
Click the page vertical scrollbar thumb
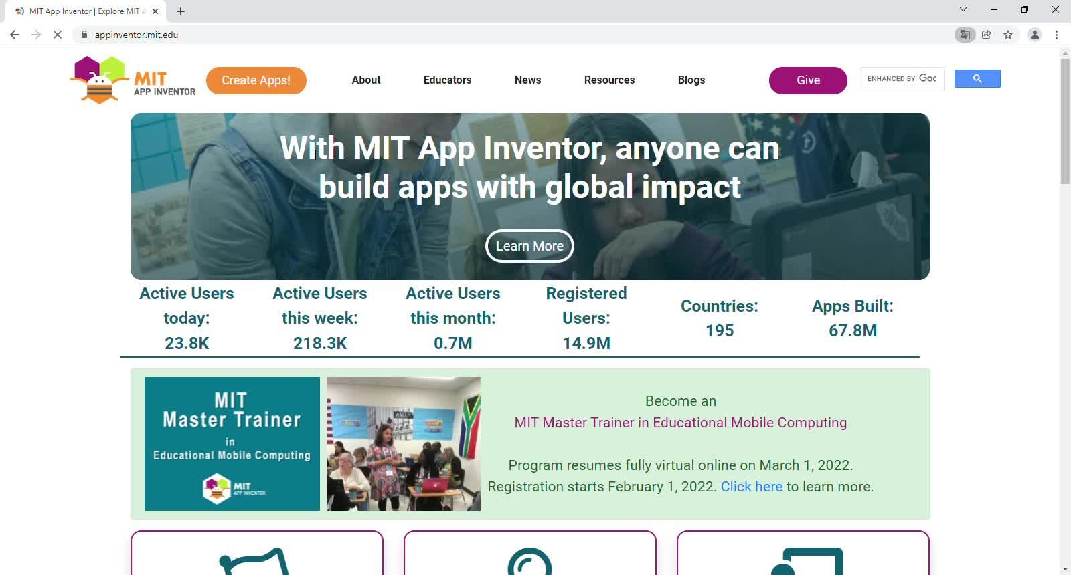click(1065, 120)
